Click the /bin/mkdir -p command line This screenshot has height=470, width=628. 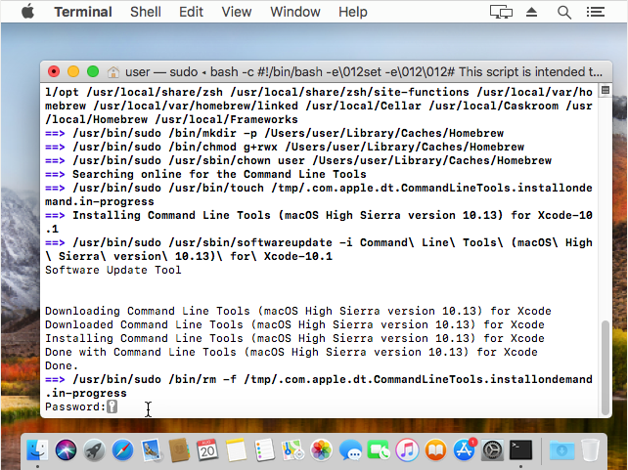[x=274, y=133]
